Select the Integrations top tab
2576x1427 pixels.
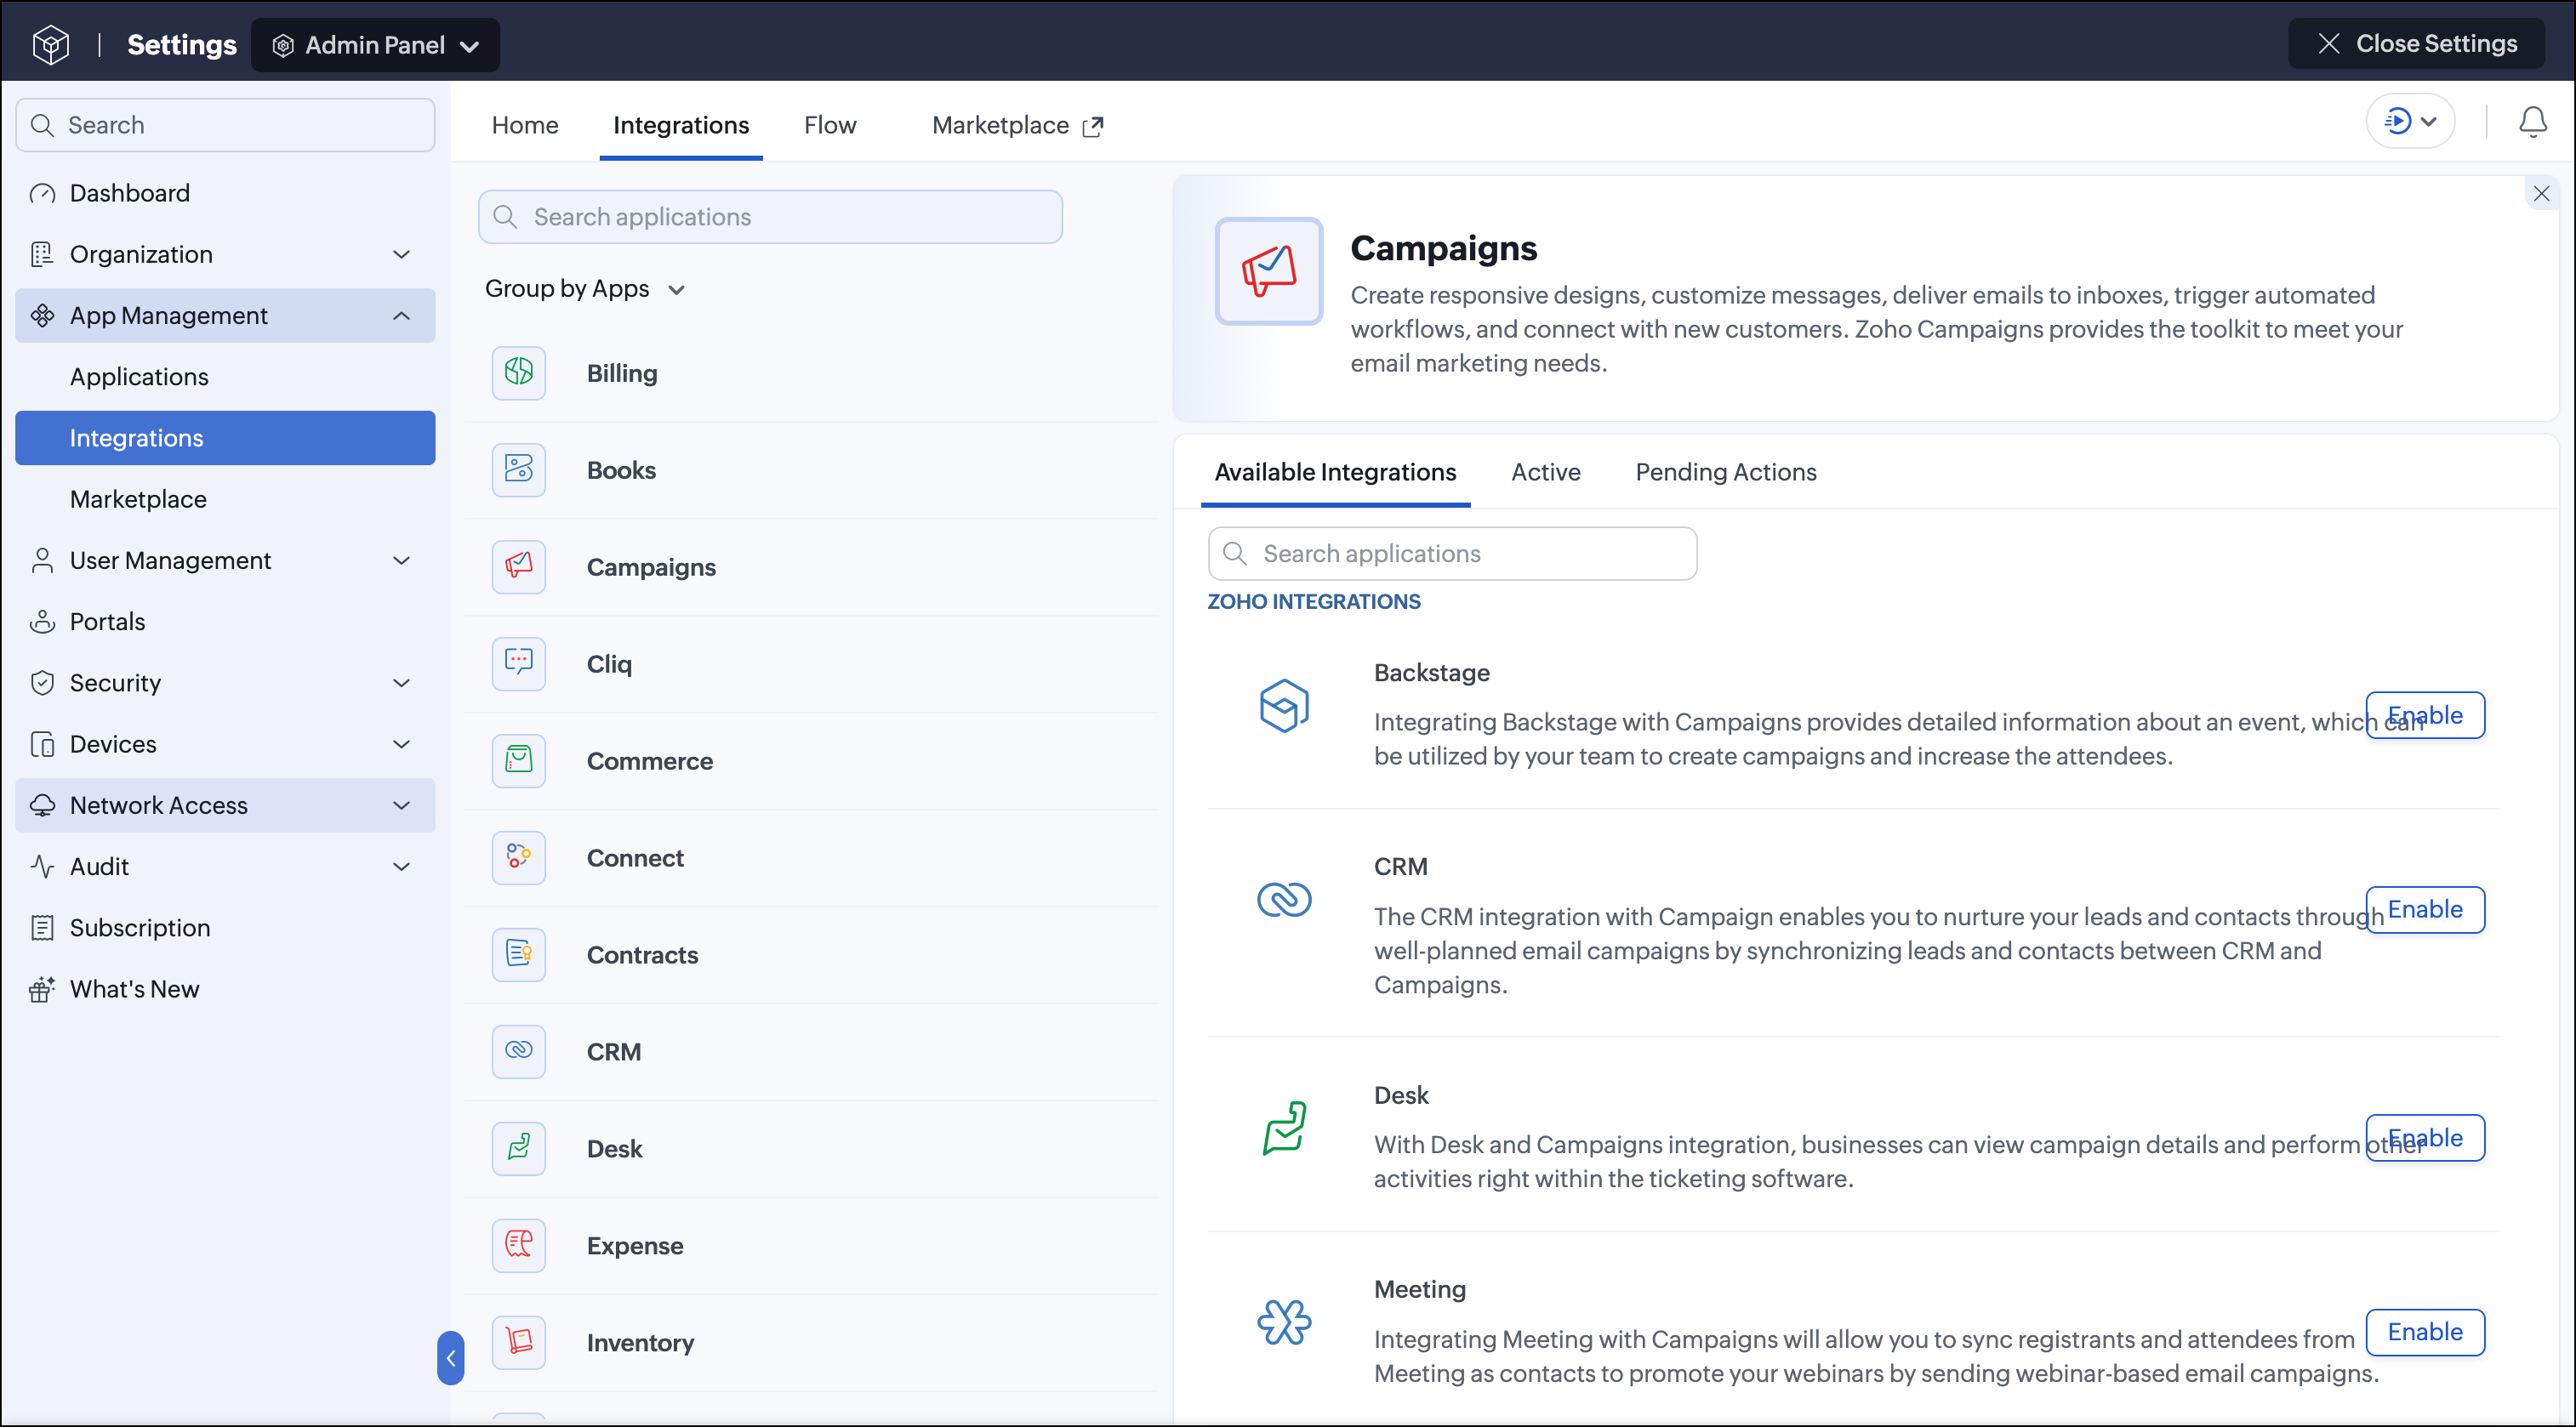(x=681, y=125)
